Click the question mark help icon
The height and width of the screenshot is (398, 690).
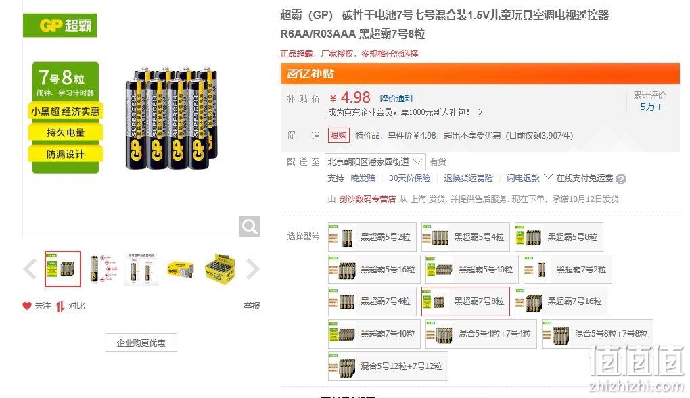pyautogui.click(x=620, y=179)
